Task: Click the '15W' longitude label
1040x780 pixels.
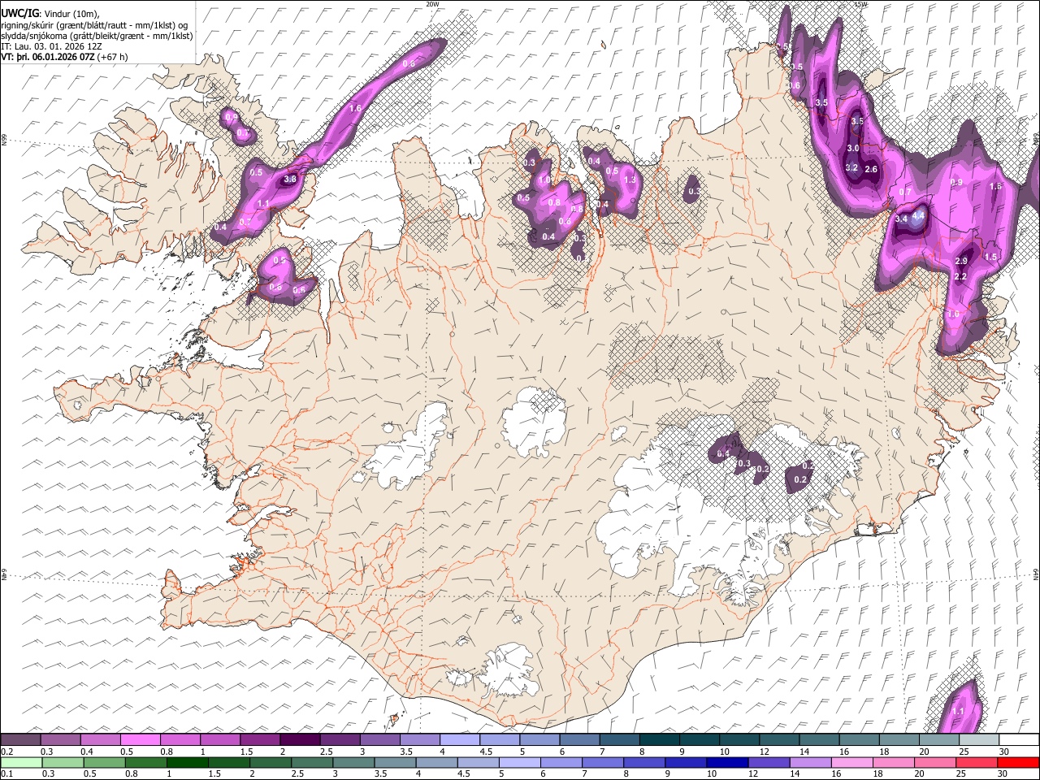Action: (x=860, y=4)
